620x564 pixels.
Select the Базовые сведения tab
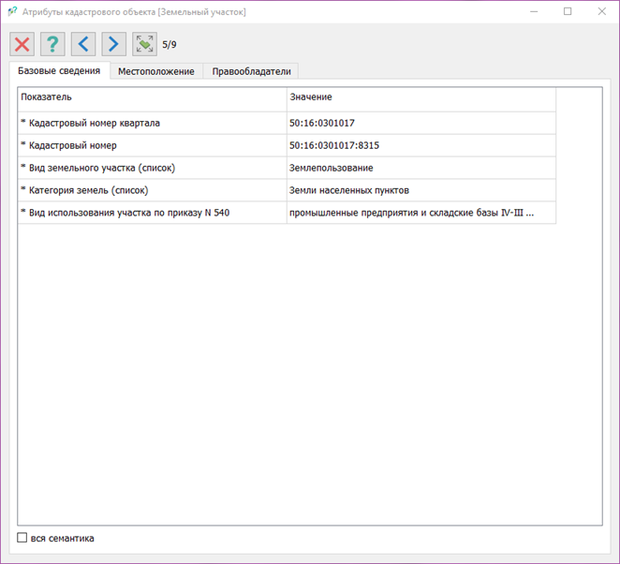pyautogui.click(x=59, y=71)
